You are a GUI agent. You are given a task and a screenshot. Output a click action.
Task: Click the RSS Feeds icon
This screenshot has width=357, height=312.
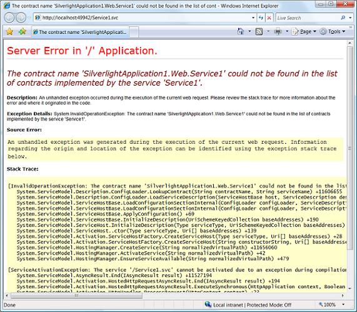tap(259, 31)
